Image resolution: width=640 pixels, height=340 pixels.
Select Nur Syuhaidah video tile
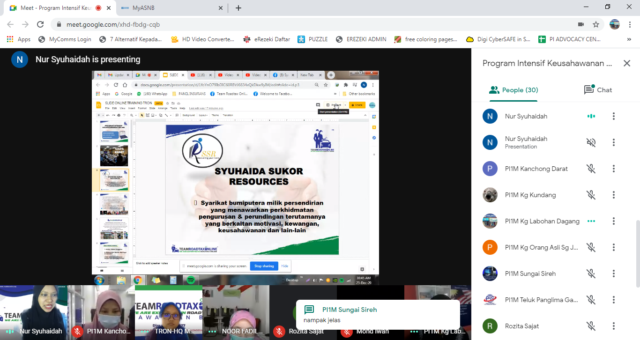coord(34,312)
